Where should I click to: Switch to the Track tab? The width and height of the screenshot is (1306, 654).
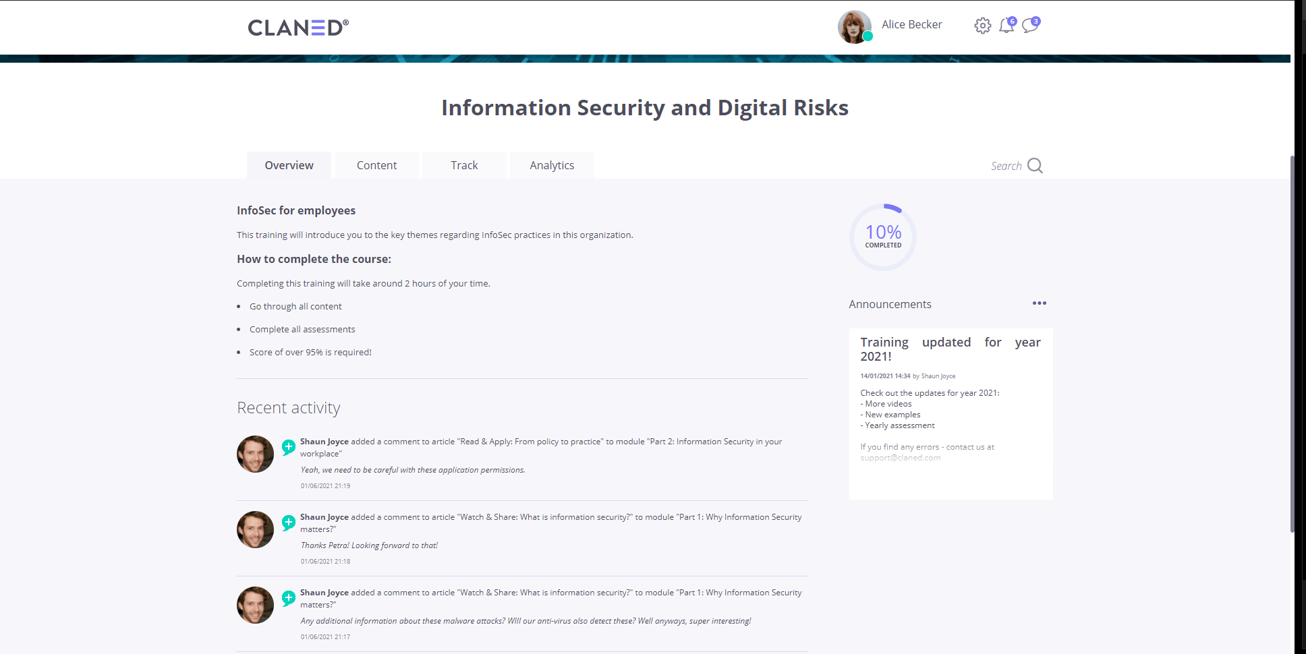tap(464, 165)
